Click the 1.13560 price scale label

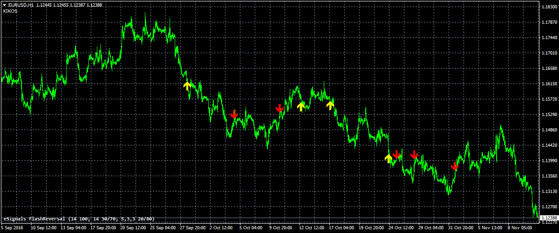pos(550,176)
